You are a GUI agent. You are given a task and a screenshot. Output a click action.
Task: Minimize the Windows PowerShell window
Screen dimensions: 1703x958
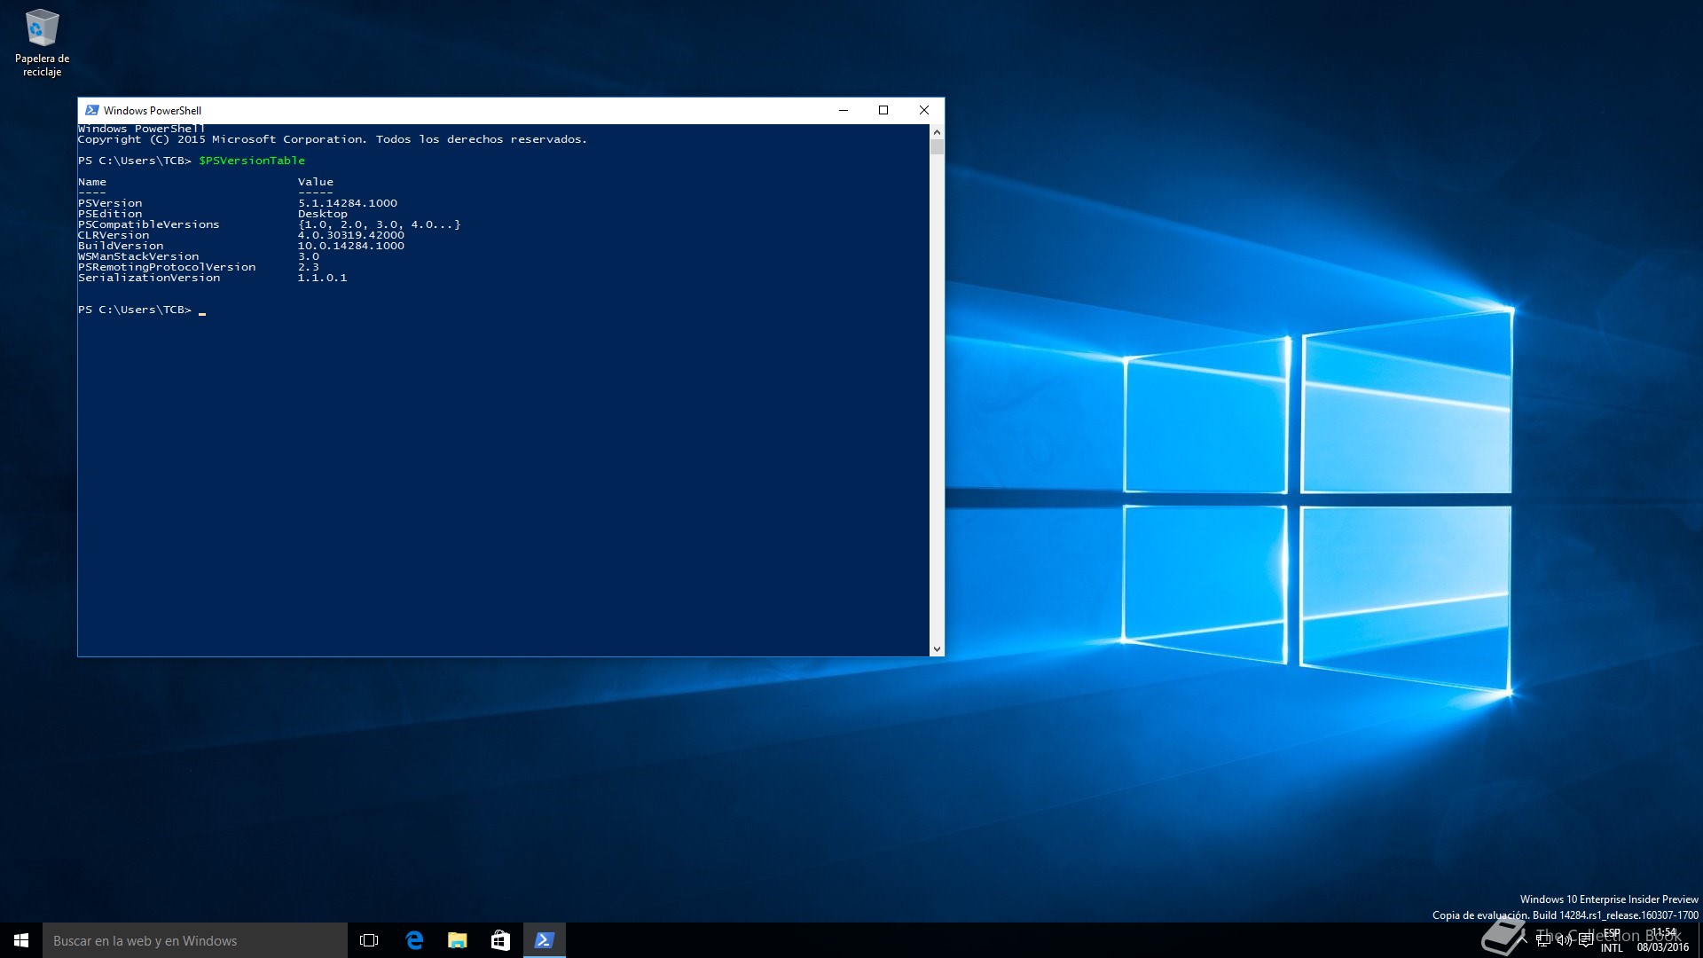(x=844, y=110)
